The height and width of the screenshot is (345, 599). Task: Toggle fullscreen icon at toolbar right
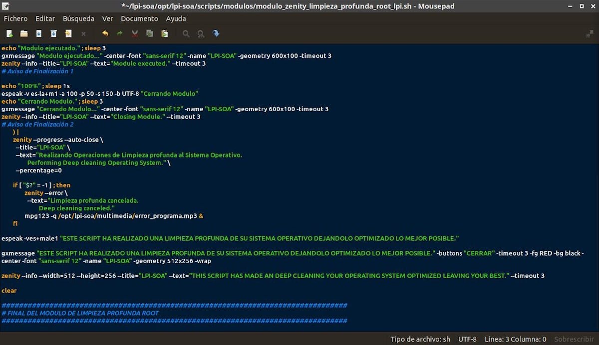click(590, 33)
